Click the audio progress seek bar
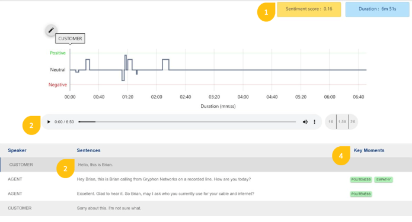The image size is (412, 222). click(187, 122)
